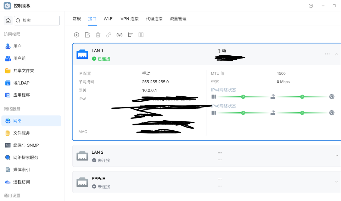This screenshot has width=341, height=201.
Task: Switch to the 常规 tab
Action: click(77, 19)
